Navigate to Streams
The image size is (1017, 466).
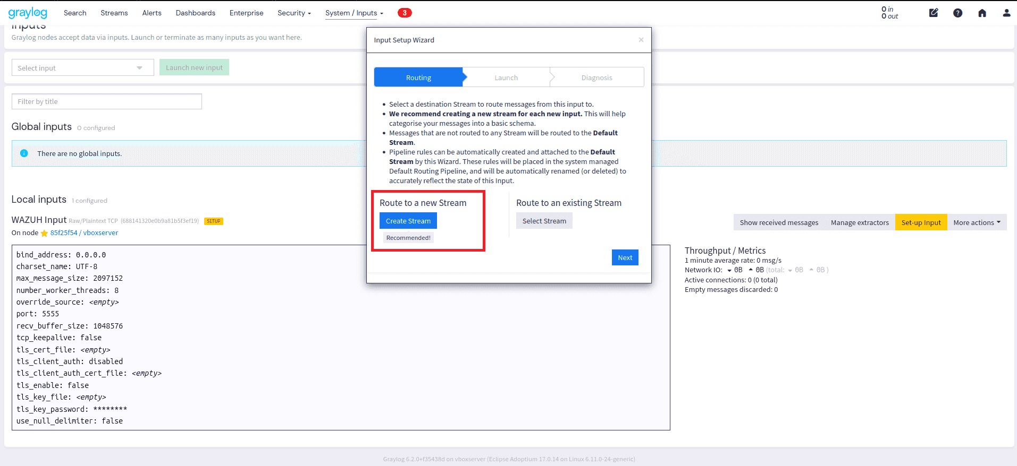tap(114, 13)
